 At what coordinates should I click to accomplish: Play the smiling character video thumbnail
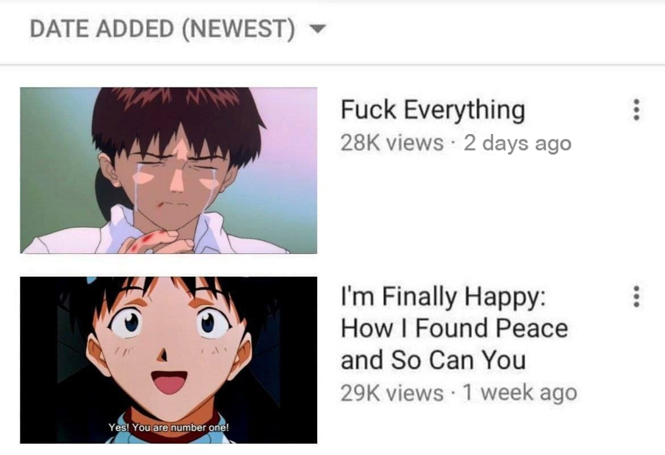[168, 360]
